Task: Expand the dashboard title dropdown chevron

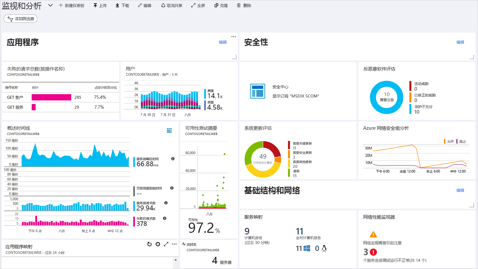Action: point(50,6)
